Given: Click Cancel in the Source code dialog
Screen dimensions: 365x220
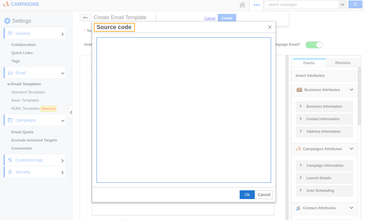Looking at the screenshot, I should (x=264, y=195).
